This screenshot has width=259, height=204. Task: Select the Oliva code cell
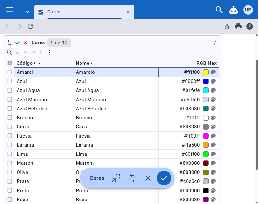(x=44, y=172)
